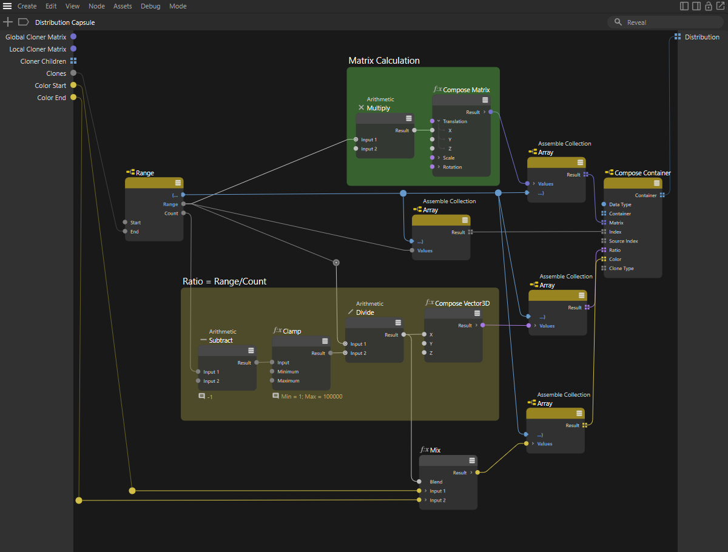Click the open in new window icon
This screenshot has width=728, height=552.
720,6
